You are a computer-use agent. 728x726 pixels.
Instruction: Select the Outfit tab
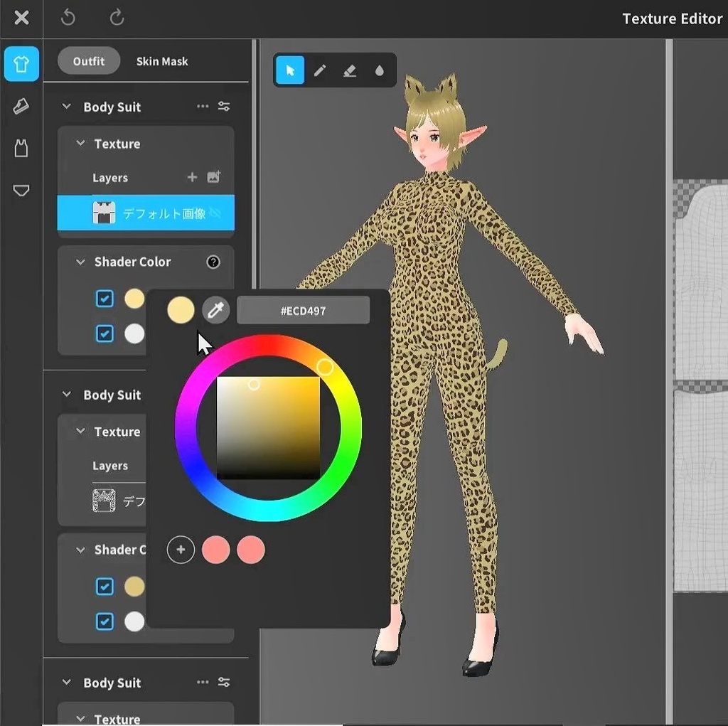pyautogui.click(x=88, y=61)
